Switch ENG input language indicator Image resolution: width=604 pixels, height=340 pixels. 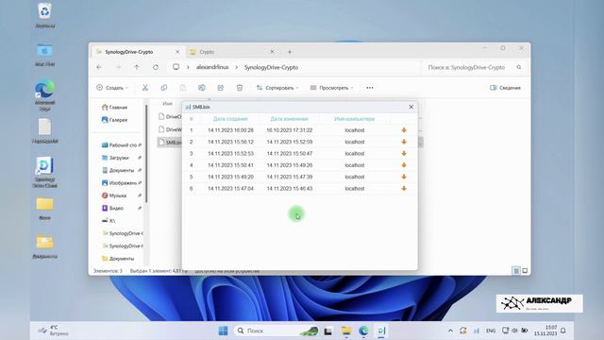point(491,331)
